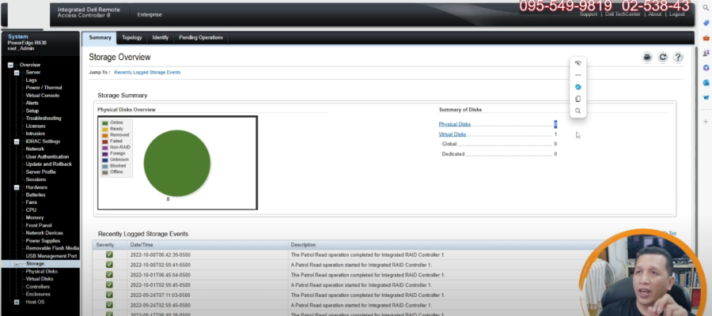Screen dimensions: 712x316
Task: Open Logs in the Server tree
Action: [x=32, y=81]
